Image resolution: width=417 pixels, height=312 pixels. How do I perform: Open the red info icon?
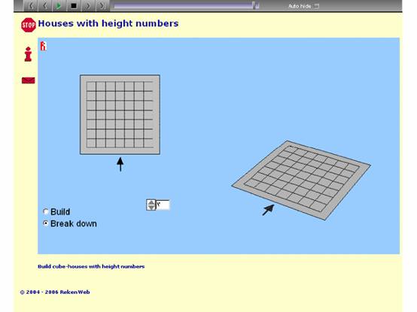[x=28, y=54]
